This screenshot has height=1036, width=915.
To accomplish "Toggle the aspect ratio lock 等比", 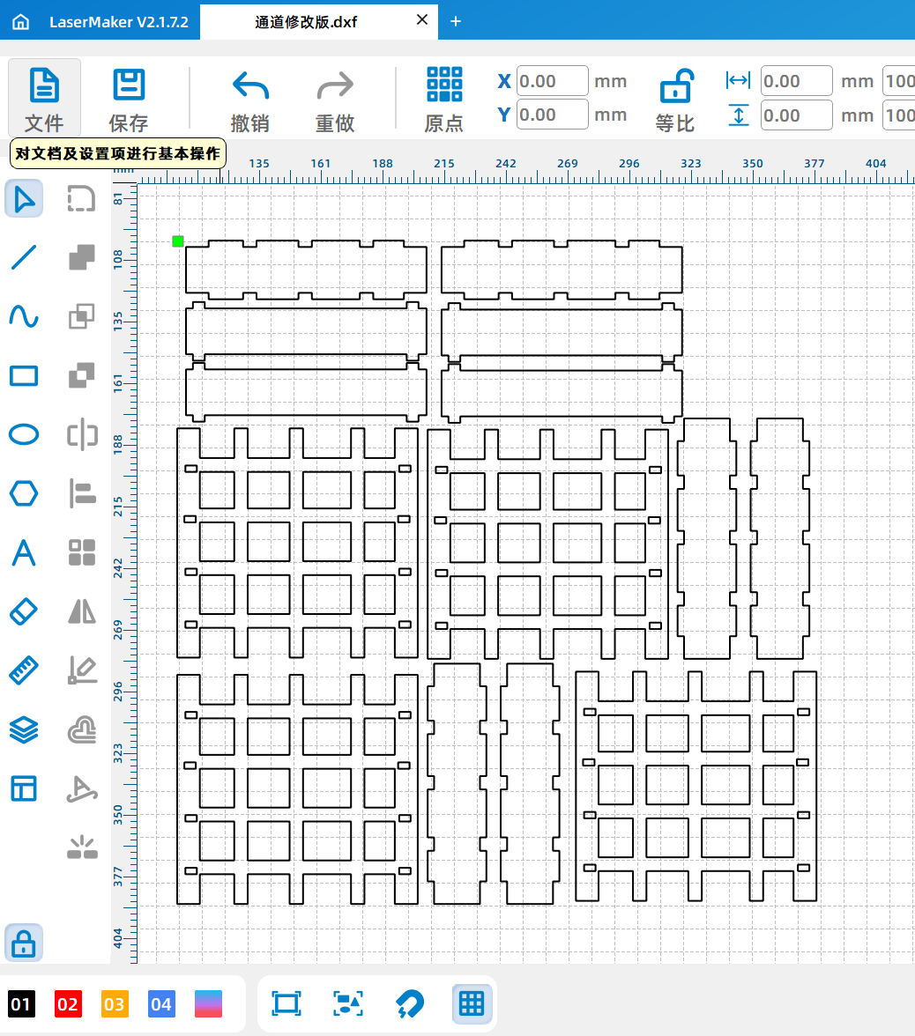I will 675,100.
